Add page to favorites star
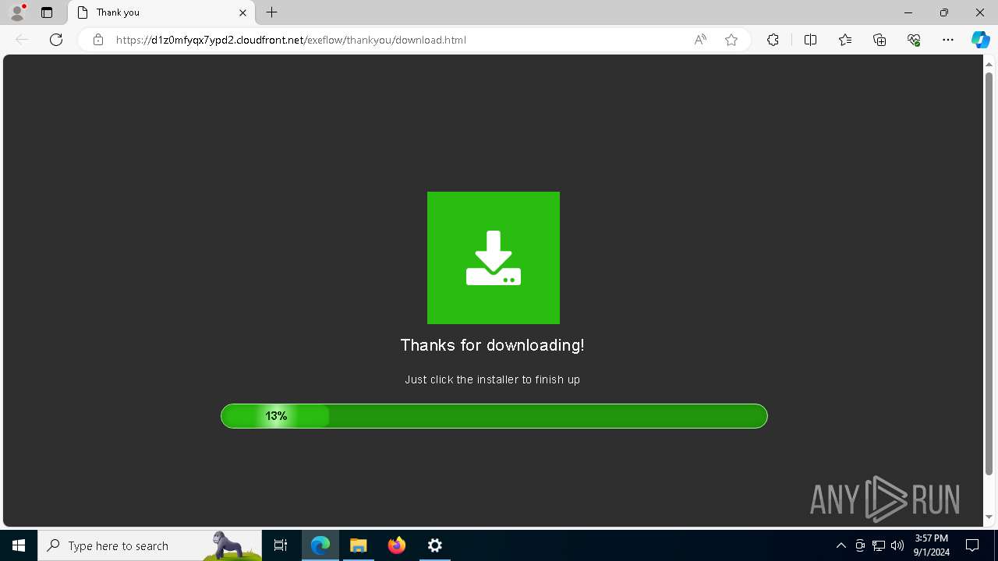Image resolution: width=998 pixels, height=561 pixels. [731, 40]
